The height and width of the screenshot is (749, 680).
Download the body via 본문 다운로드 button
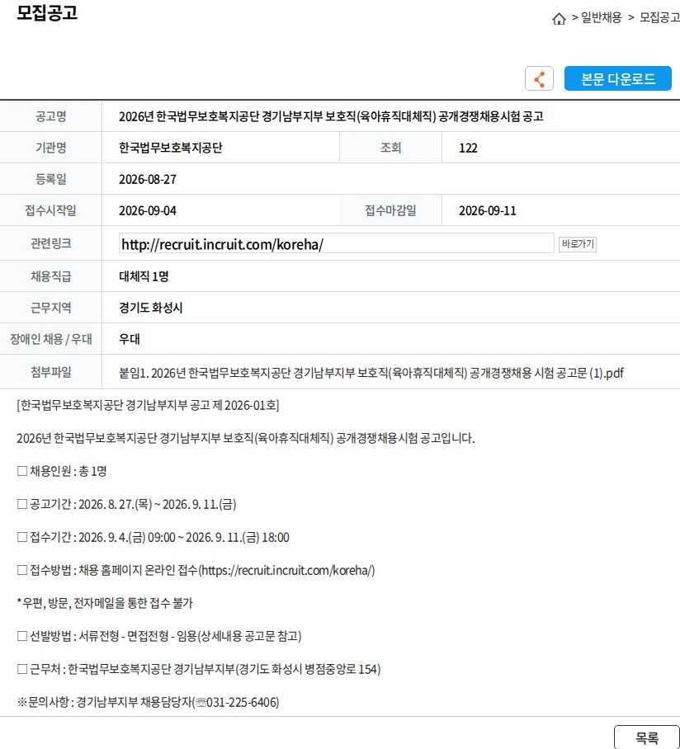click(x=618, y=78)
